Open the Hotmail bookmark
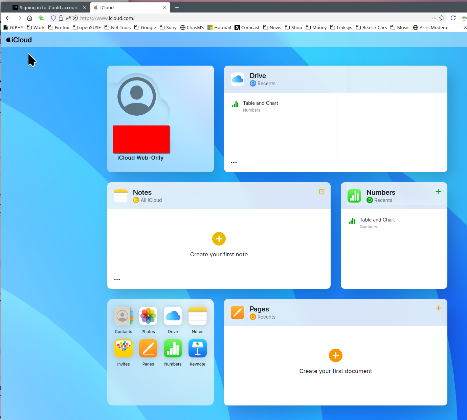This screenshot has width=467, height=420. coord(219,27)
